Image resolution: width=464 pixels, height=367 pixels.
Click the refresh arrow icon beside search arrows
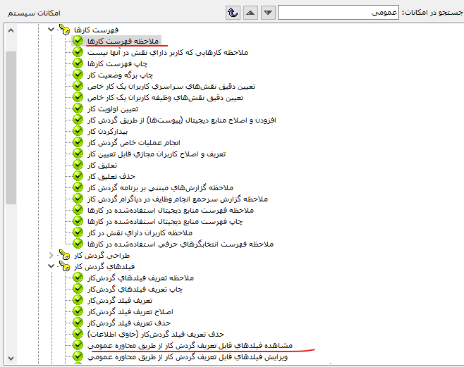tap(231, 12)
